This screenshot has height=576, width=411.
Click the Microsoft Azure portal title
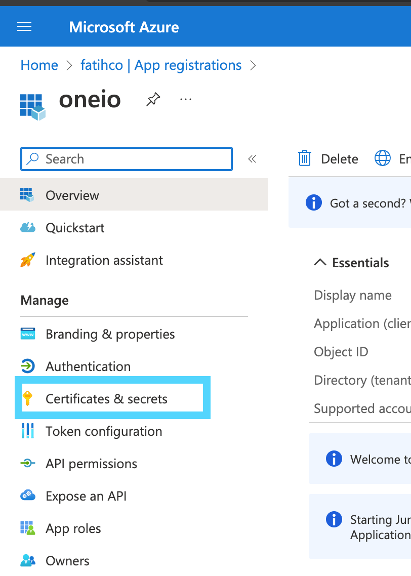click(x=124, y=27)
